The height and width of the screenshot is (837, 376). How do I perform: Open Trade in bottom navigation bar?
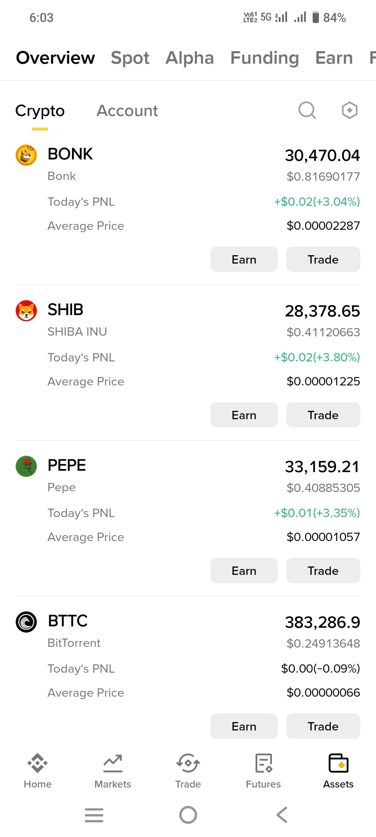[x=188, y=771]
